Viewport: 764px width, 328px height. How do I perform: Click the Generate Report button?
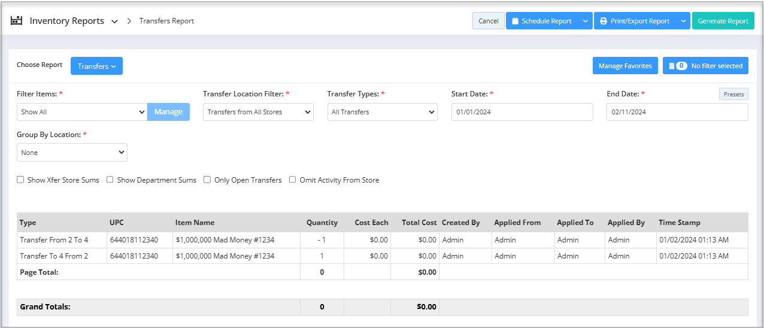click(x=723, y=21)
